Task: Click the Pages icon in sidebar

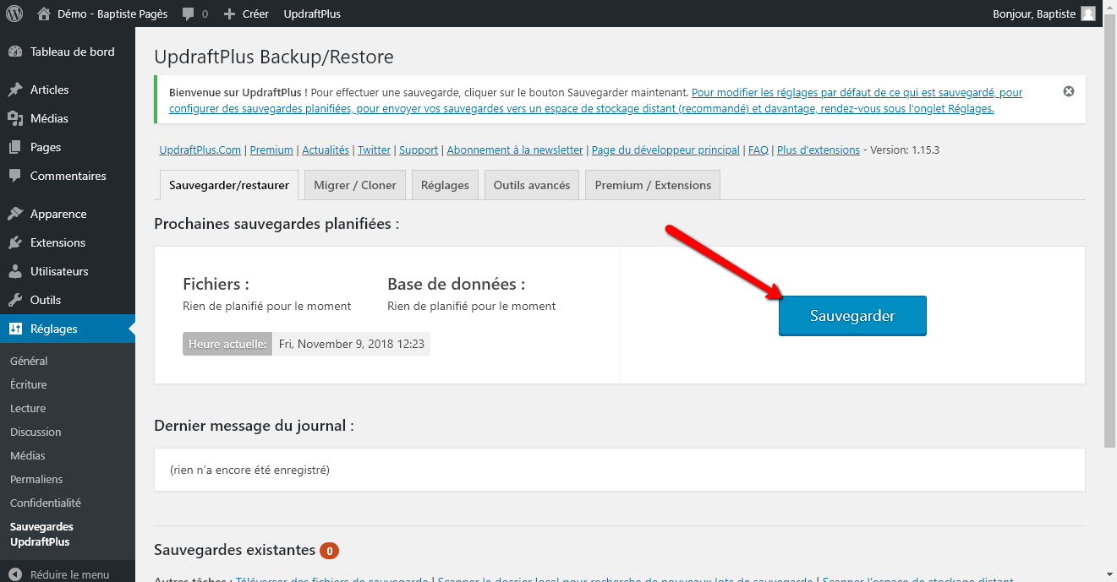Action: point(15,147)
